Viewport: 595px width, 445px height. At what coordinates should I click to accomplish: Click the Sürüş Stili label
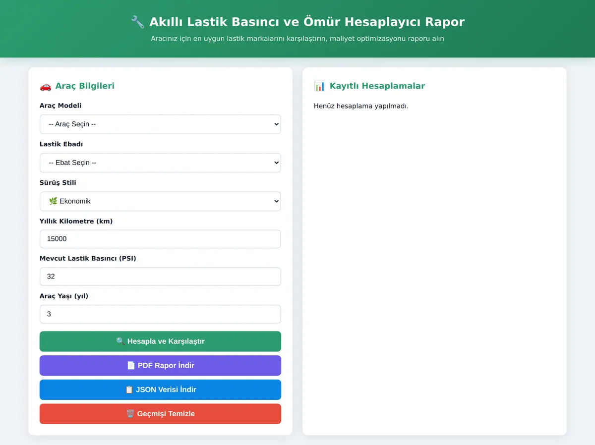click(58, 183)
